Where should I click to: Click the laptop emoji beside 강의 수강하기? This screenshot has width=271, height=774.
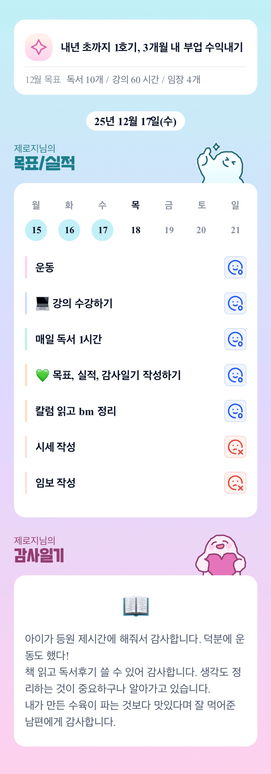pos(42,303)
